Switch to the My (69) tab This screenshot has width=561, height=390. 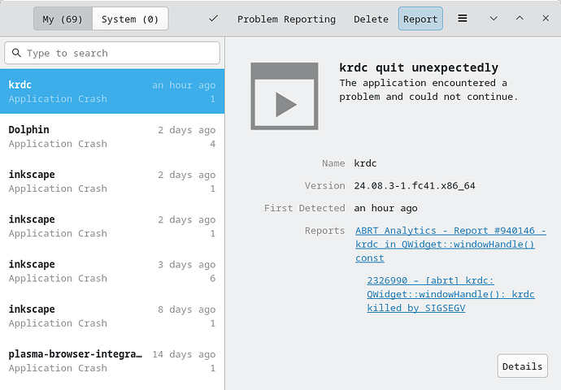(63, 19)
